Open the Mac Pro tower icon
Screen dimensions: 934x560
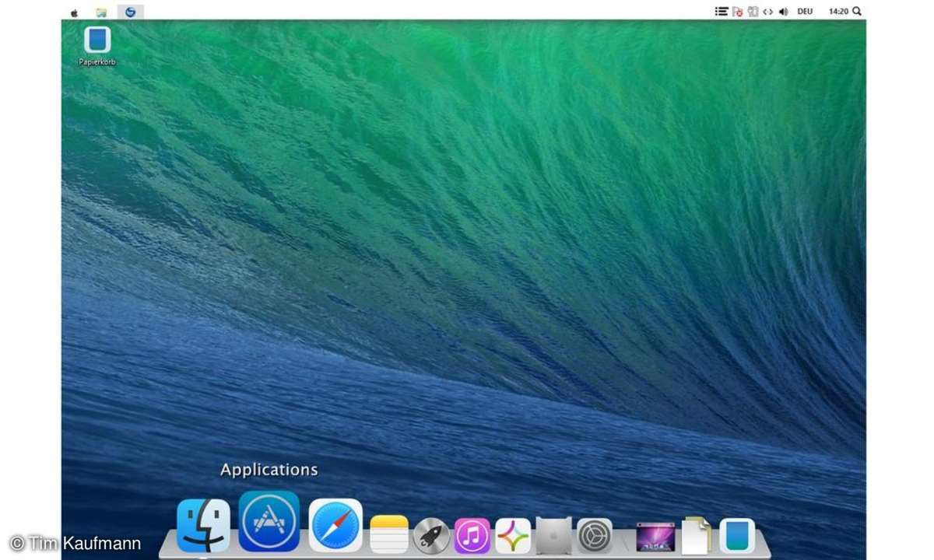pos(553,535)
